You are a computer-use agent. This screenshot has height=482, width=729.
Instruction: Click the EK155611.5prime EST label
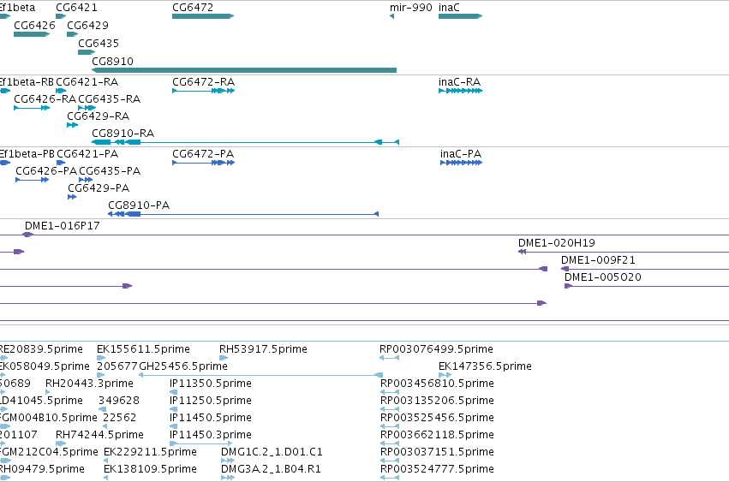click(143, 349)
